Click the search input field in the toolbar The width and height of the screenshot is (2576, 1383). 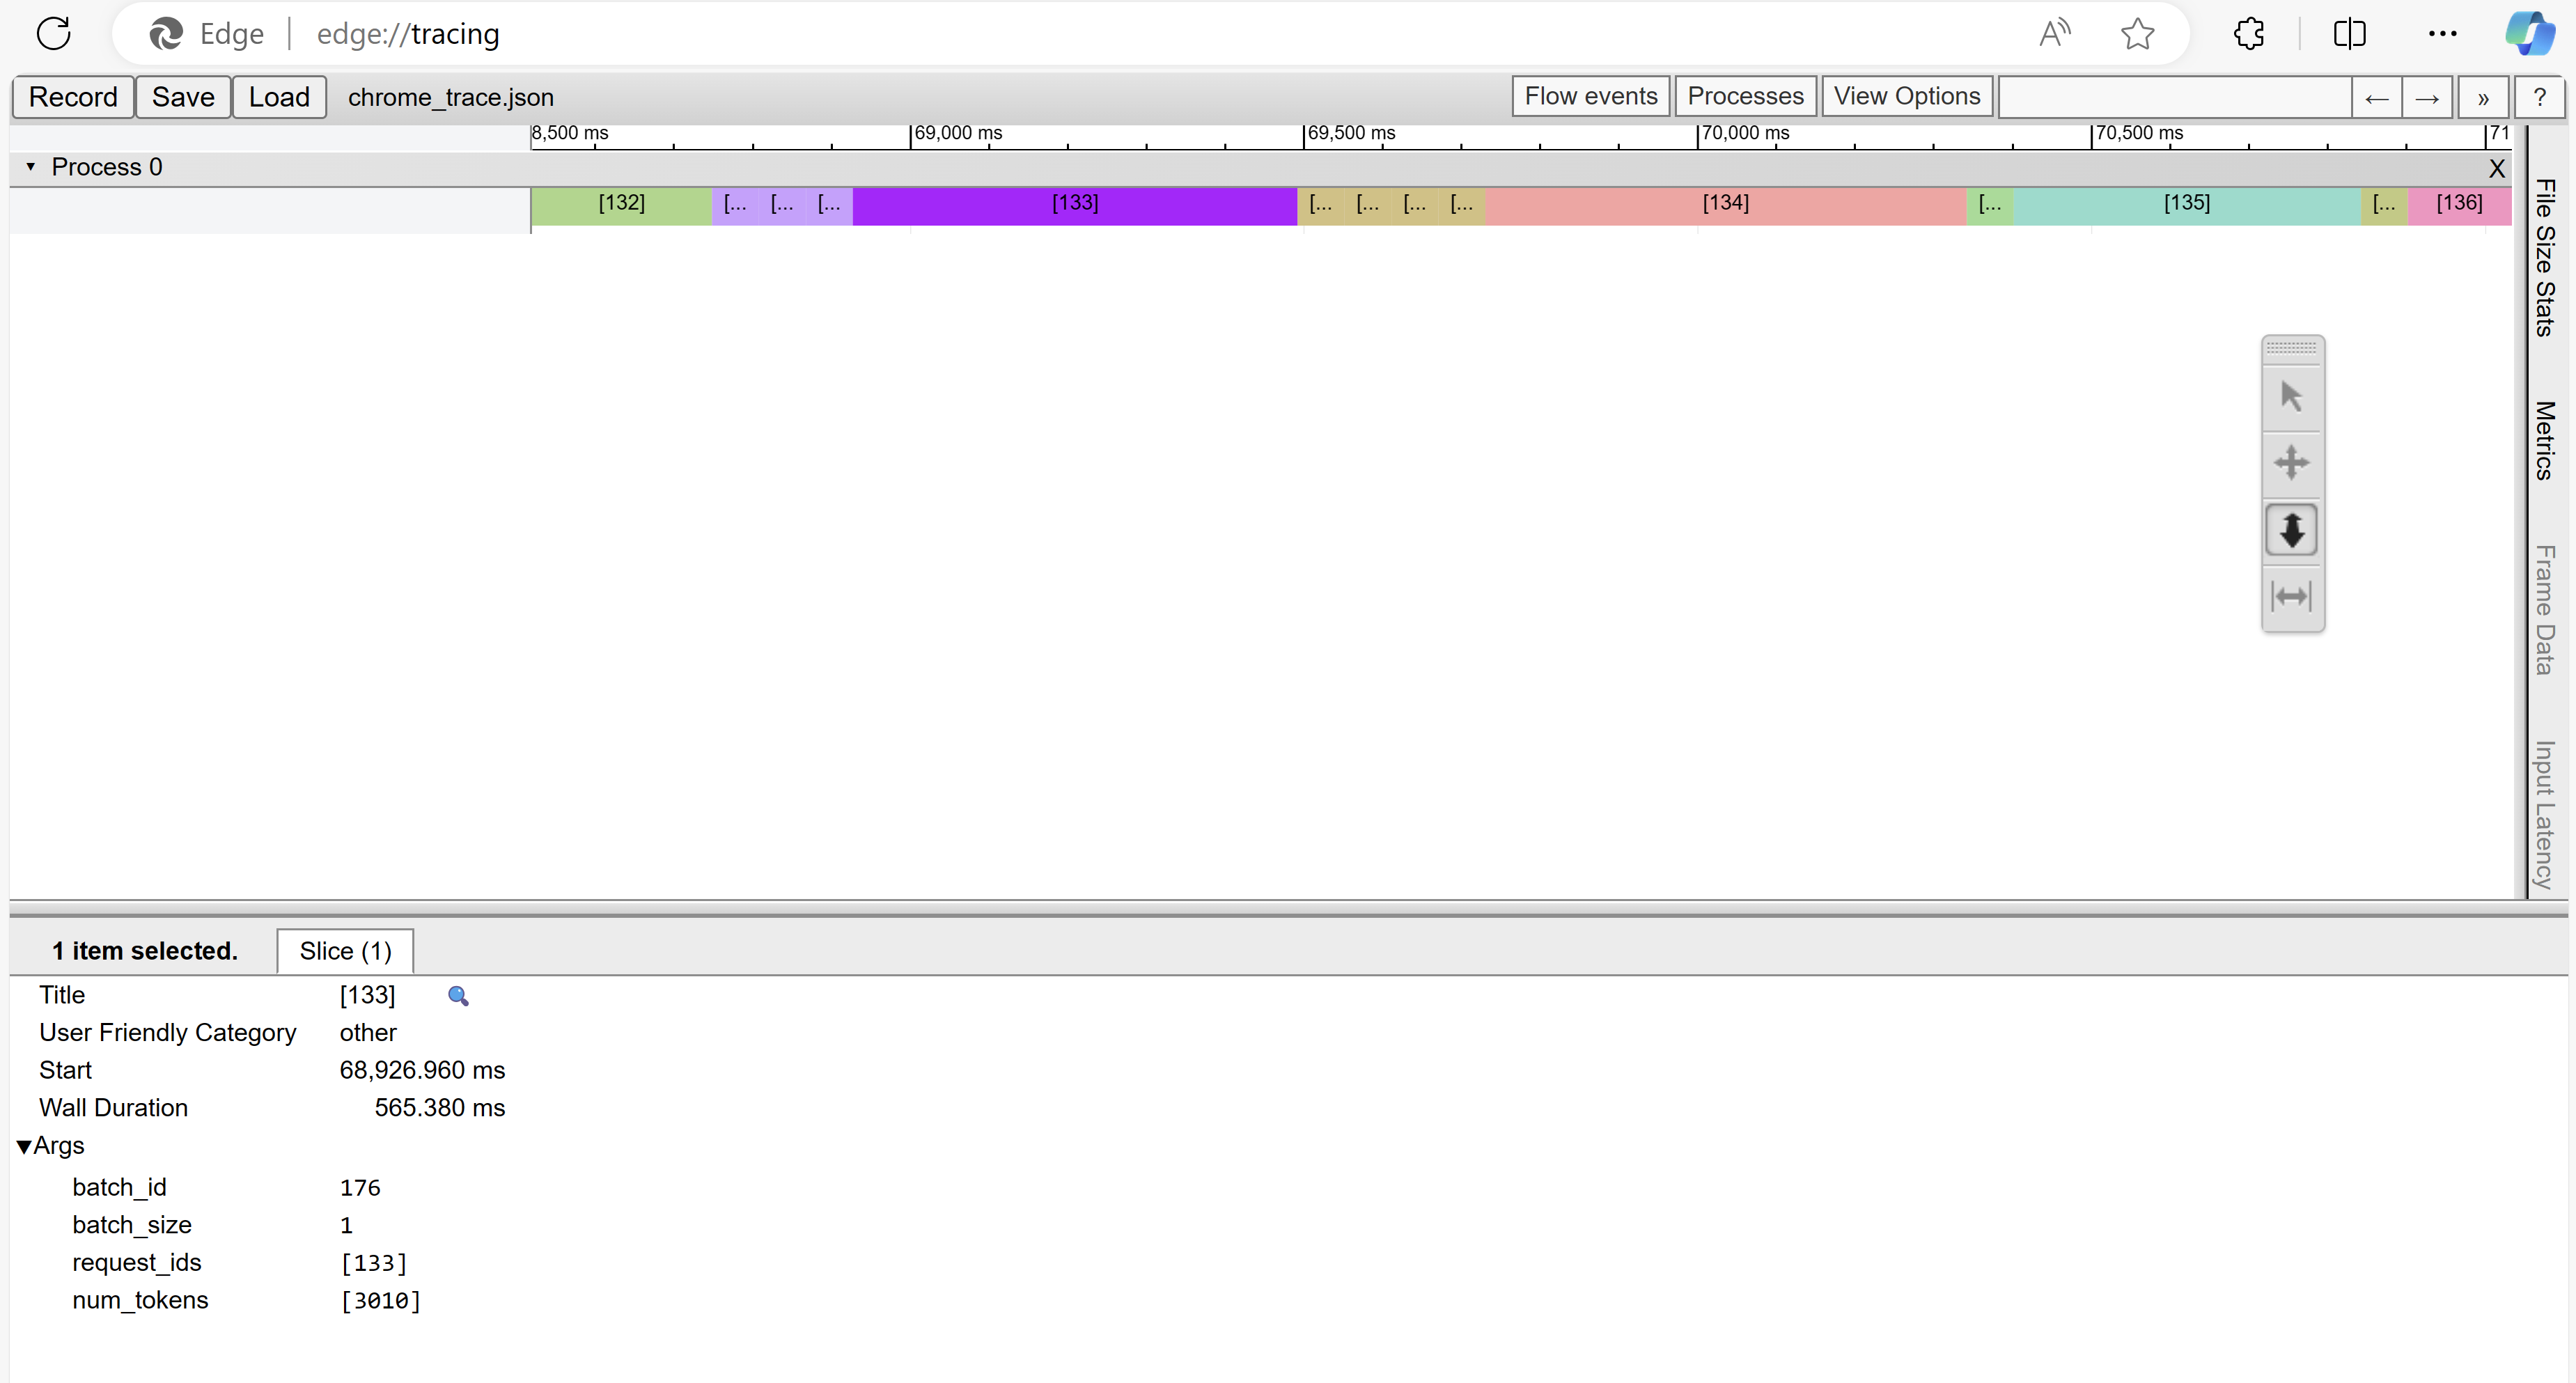(x=2174, y=97)
